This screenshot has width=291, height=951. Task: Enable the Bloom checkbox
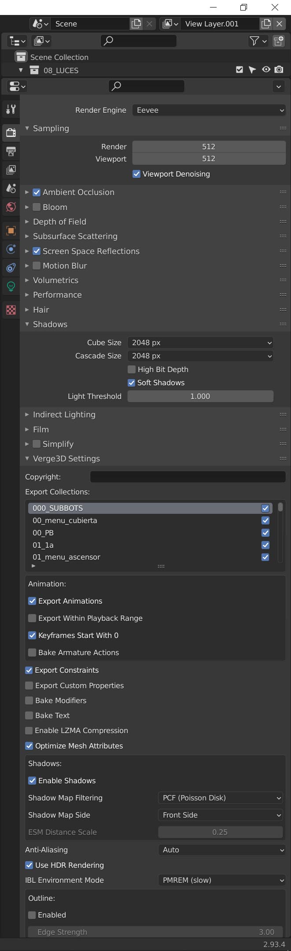coord(37,207)
